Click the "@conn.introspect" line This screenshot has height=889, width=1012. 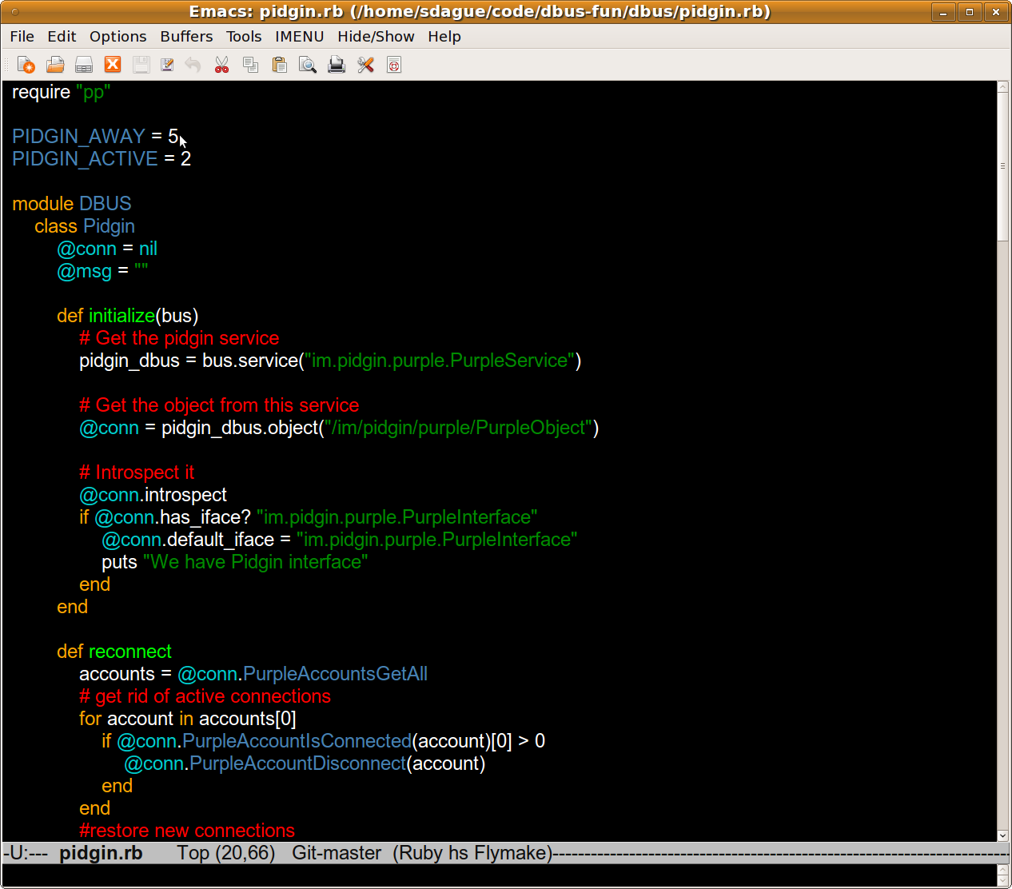coord(153,495)
